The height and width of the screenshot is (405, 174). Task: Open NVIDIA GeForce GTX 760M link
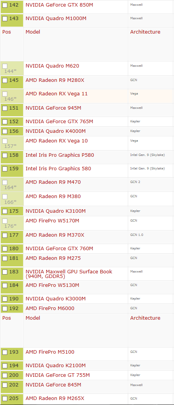tap(59, 249)
